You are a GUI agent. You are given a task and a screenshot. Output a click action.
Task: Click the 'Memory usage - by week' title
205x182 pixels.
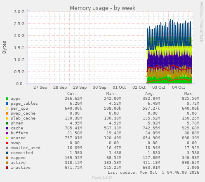pos(103,8)
